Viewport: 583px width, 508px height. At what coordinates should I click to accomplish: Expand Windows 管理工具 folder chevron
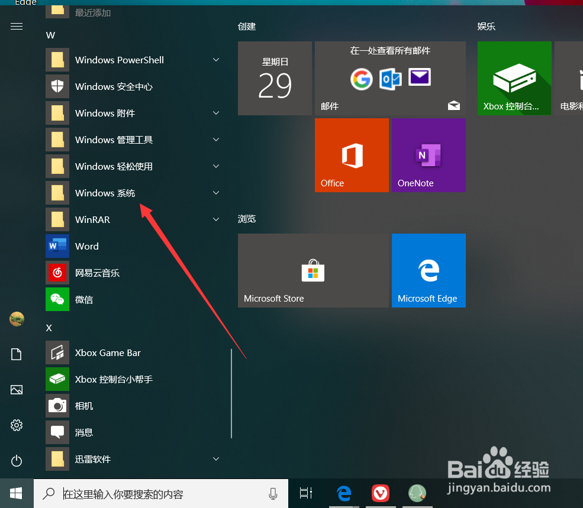point(216,140)
